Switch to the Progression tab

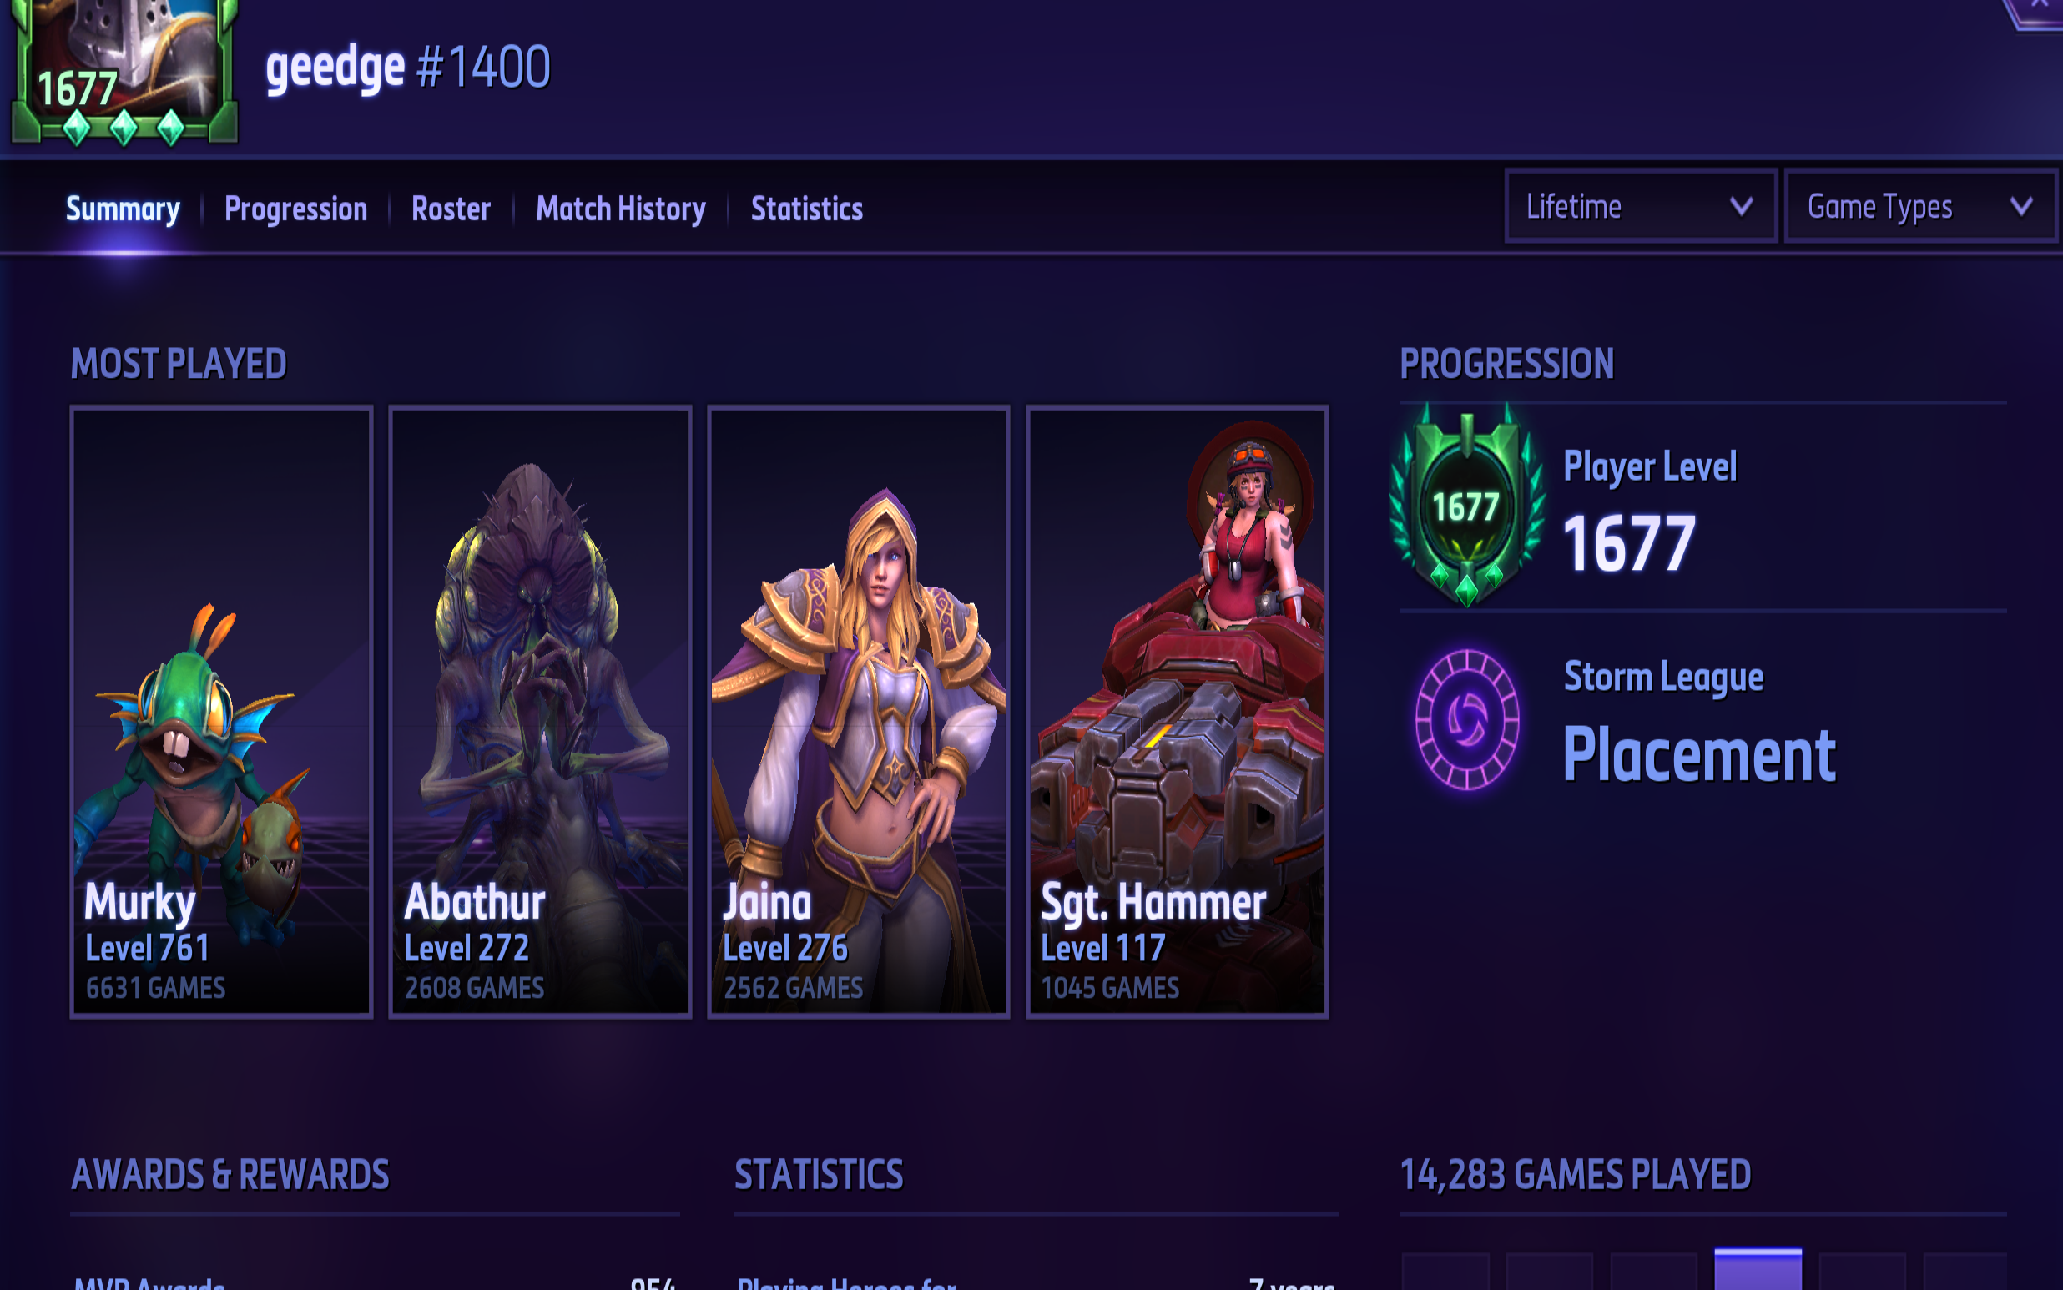point(295,209)
